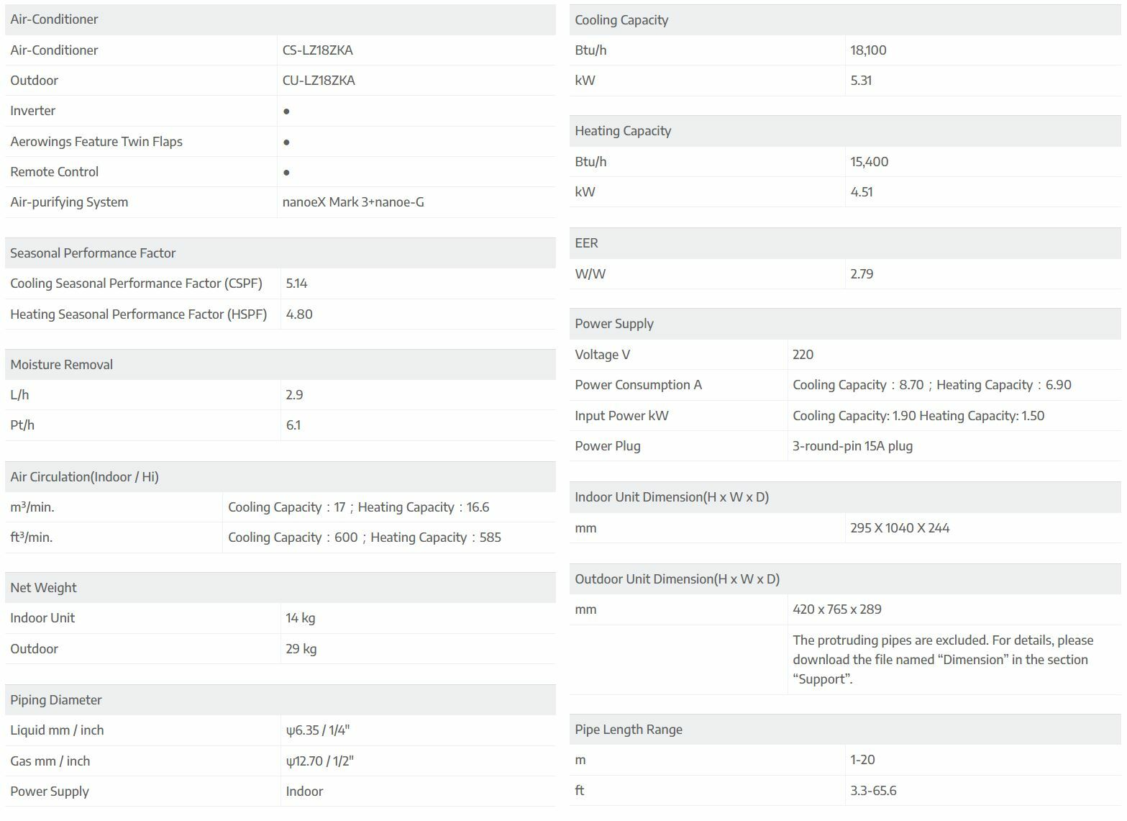Select the 18,100 Btu/h cooling value
Screen dimensions: 1127x821
(868, 50)
